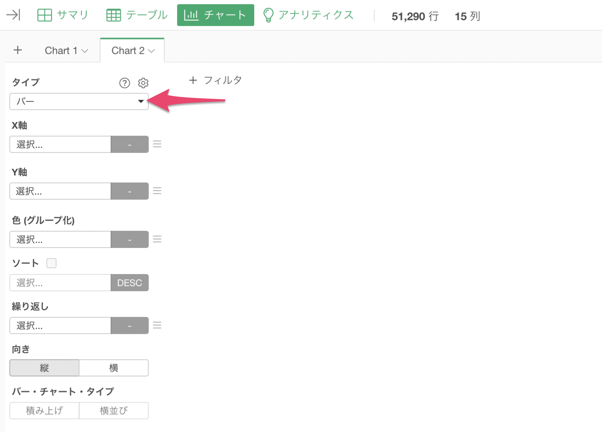The image size is (602, 432).
Task: Click the Y軸 hamburger menu icon
Action: [157, 191]
